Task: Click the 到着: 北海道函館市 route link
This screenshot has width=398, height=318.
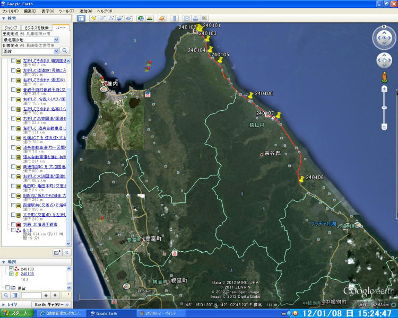Action: pos(41,225)
